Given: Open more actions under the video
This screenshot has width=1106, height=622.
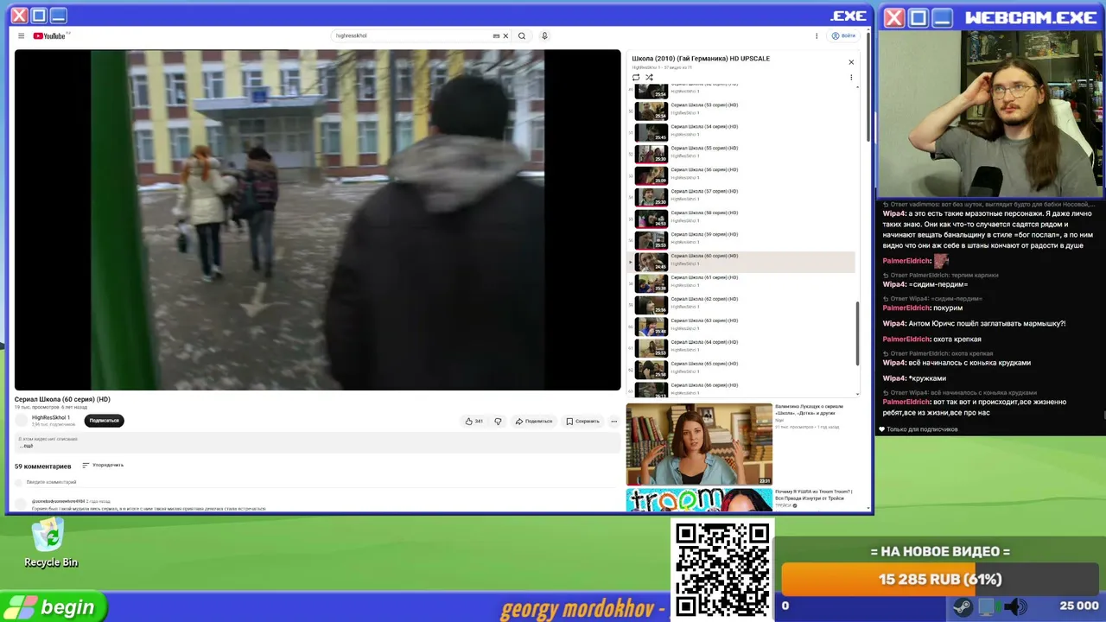Looking at the screenshot, I should 614,422.
